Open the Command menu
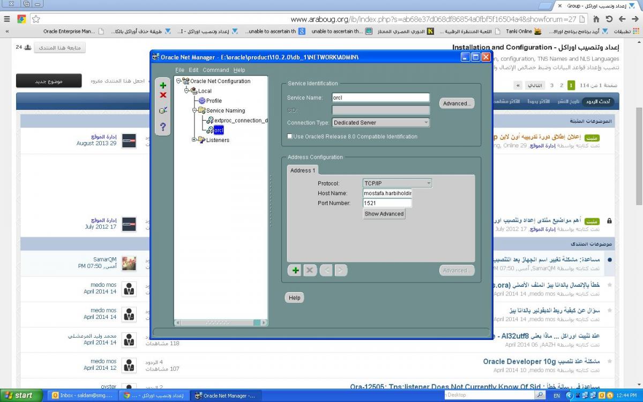643x402 pixels. pyautogui.click(x=215, y=70)
